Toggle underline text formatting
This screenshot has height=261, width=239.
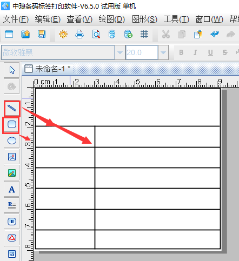click(210, 52)
